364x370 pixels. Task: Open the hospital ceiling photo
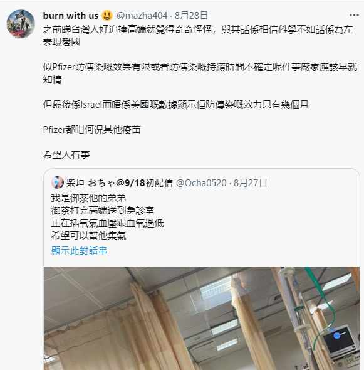point(202,318)
